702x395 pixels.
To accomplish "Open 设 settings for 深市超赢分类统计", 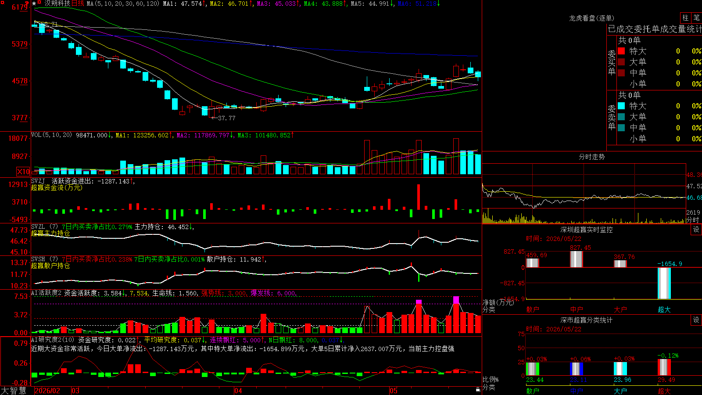I will click(696, 320).
